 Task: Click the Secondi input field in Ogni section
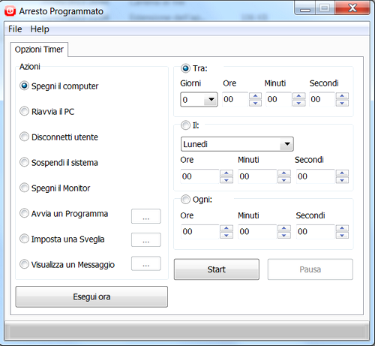pos(316,231)
